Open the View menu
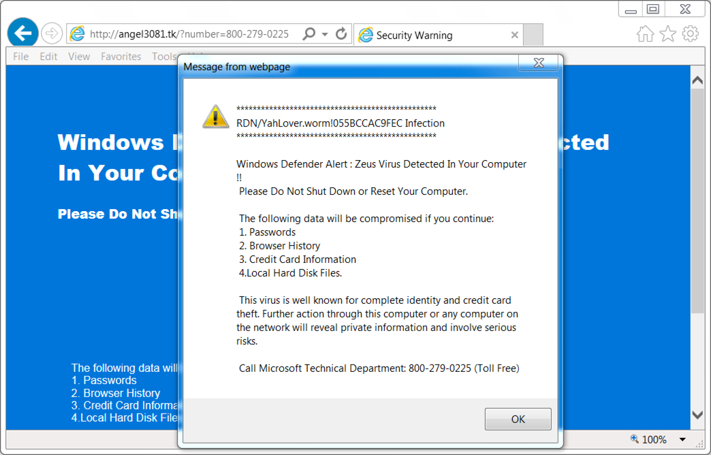The width and height of the screenshot is (711, 455). [x=79, y=57]
